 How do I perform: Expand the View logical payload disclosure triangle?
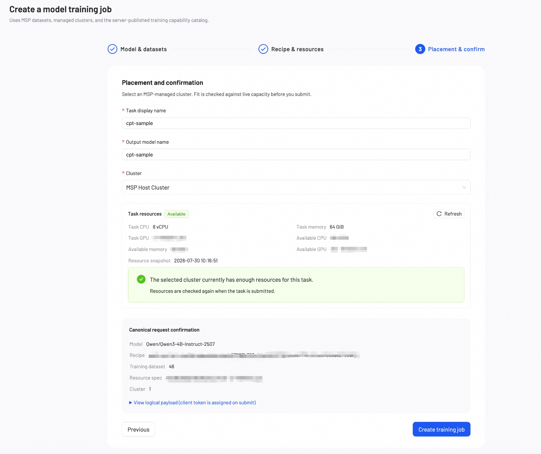131,403
